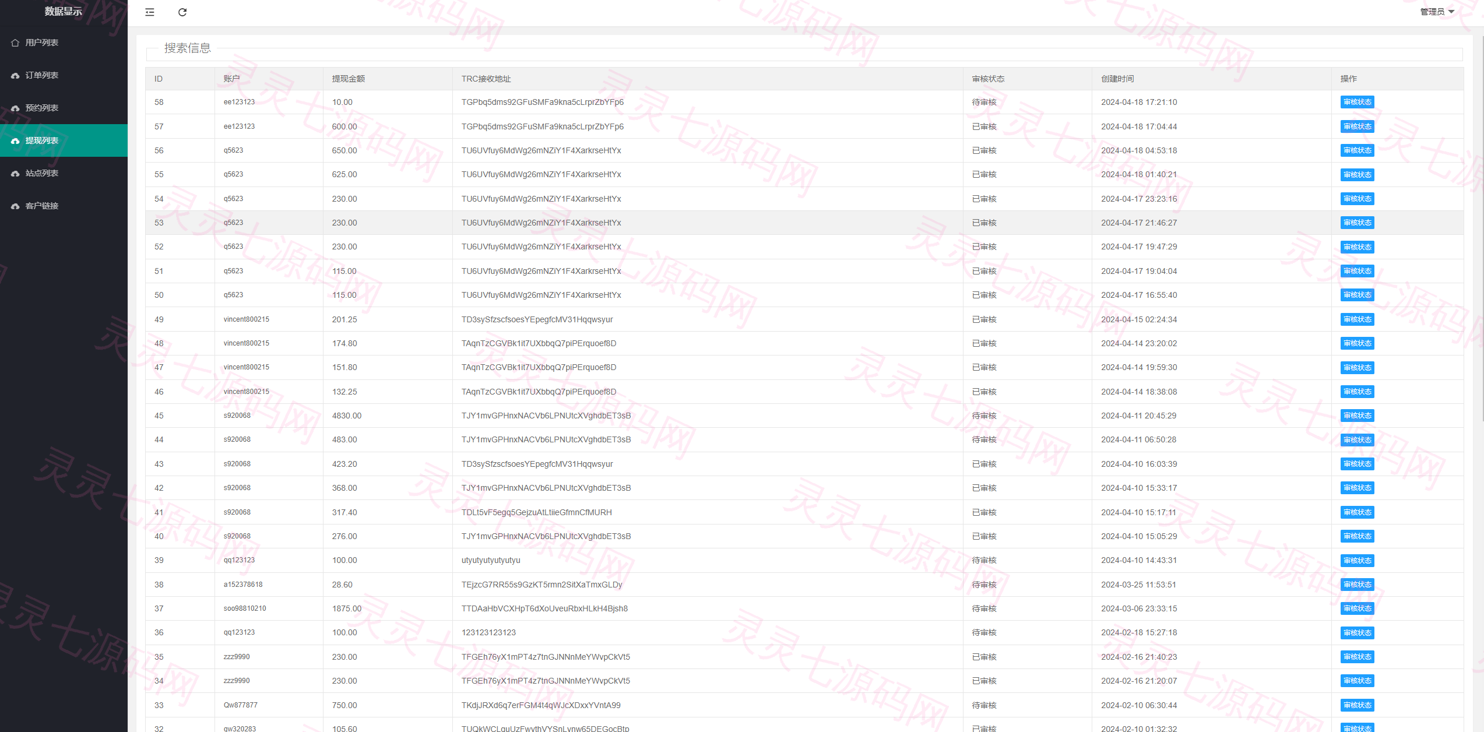
Task: Click the 提现金额 column header
Action: point(349,79)
